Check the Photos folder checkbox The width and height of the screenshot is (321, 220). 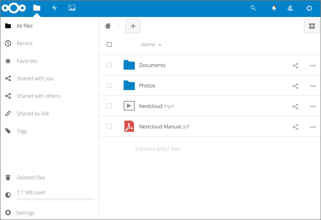(x=109, y=85)
